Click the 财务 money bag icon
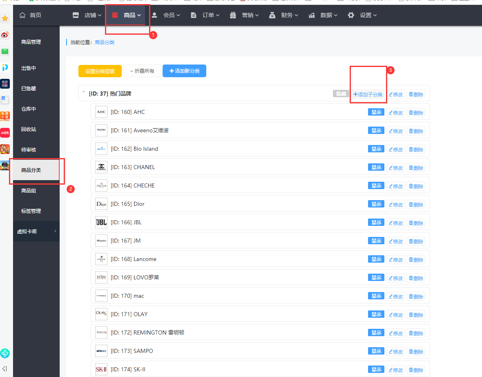The image size is (482, 377). pos(272,15)
